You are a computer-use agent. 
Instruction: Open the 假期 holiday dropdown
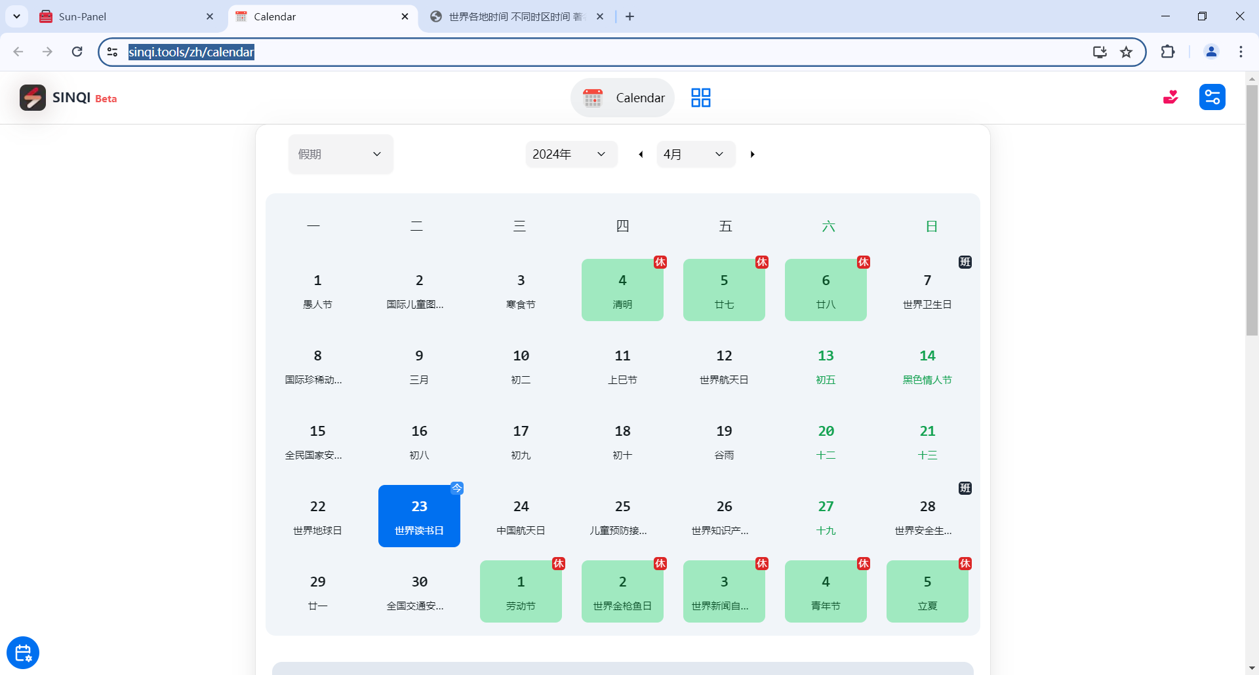(x=341, y=155)
